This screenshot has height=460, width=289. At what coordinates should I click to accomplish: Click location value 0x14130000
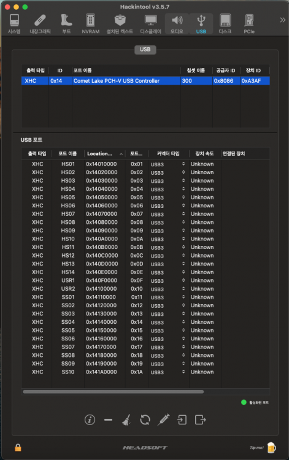[x=101, y=313]
